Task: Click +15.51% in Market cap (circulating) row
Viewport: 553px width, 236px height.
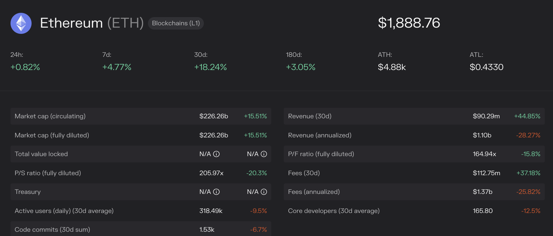Action: point(255,116)
